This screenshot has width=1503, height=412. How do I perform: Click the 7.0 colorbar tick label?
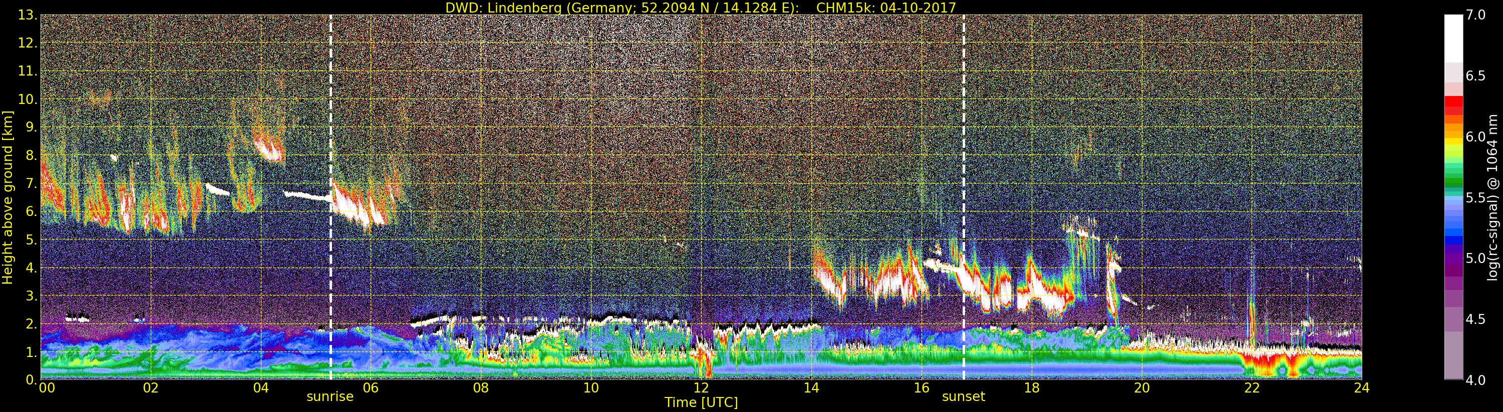tap(1475, 15)
